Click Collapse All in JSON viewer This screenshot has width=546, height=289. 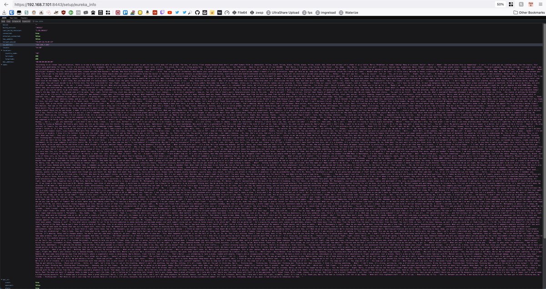pyautogui.click(x=16, y=21)
